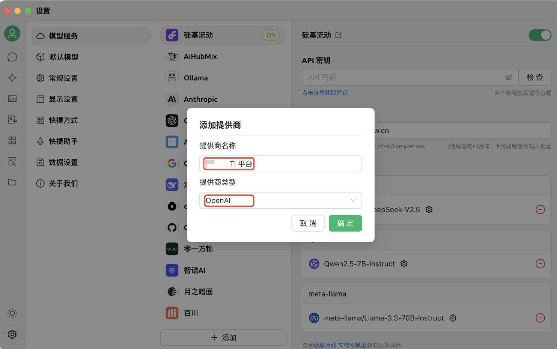Open the translate sidebar icon
The image size is (557, 349).
pos(12,120)
